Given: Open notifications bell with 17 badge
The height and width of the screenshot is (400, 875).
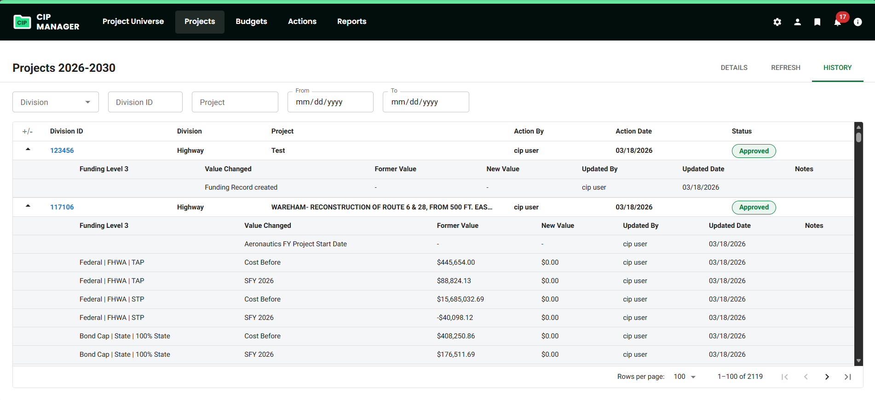Looking at the screenshot, I should tap(838, 22).
